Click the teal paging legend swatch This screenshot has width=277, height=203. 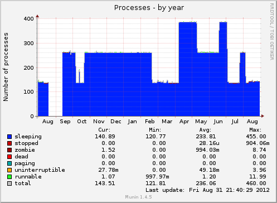9,163
